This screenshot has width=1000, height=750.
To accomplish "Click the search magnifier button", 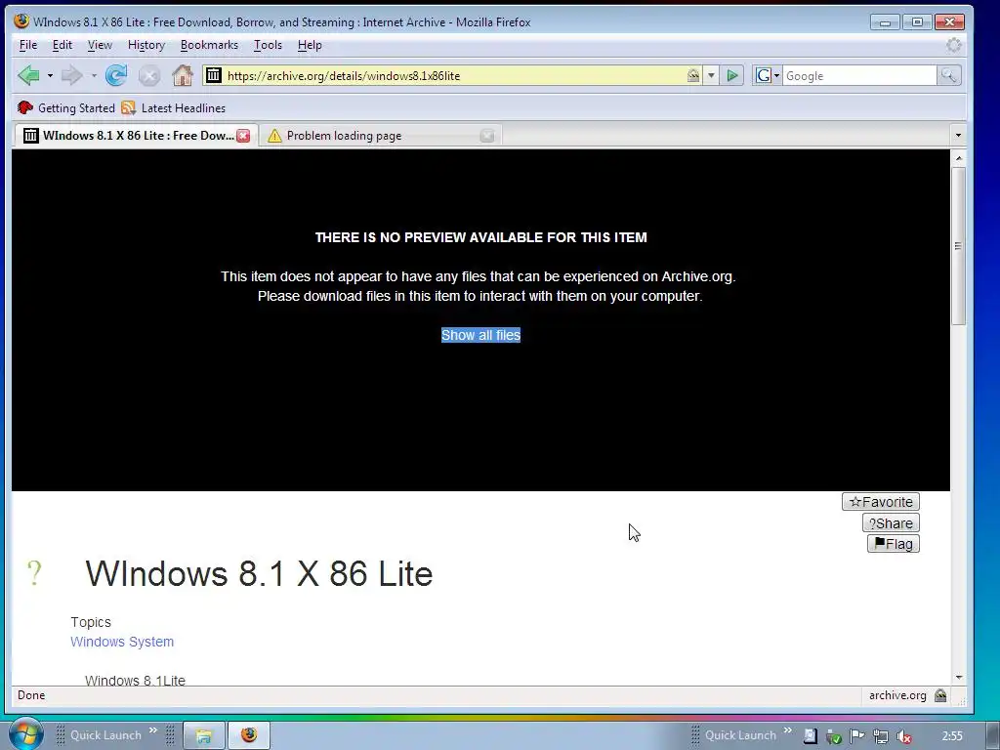I will [x=948, y=76].
